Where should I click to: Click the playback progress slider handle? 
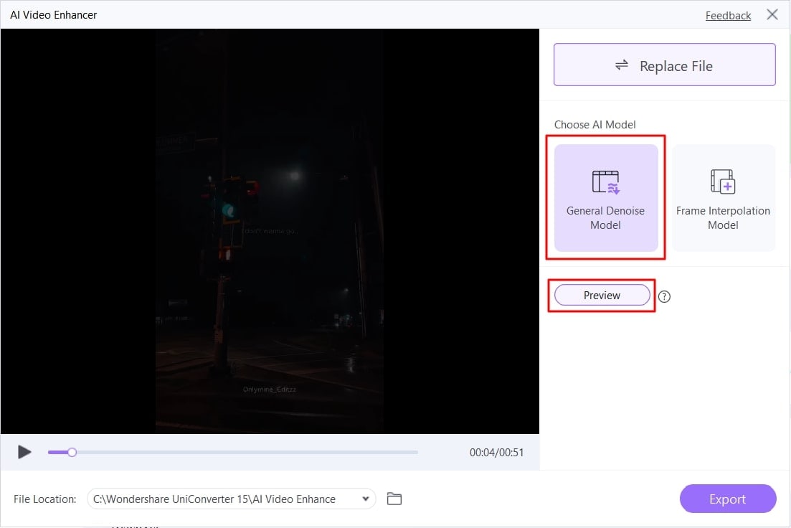click(72, 452)
